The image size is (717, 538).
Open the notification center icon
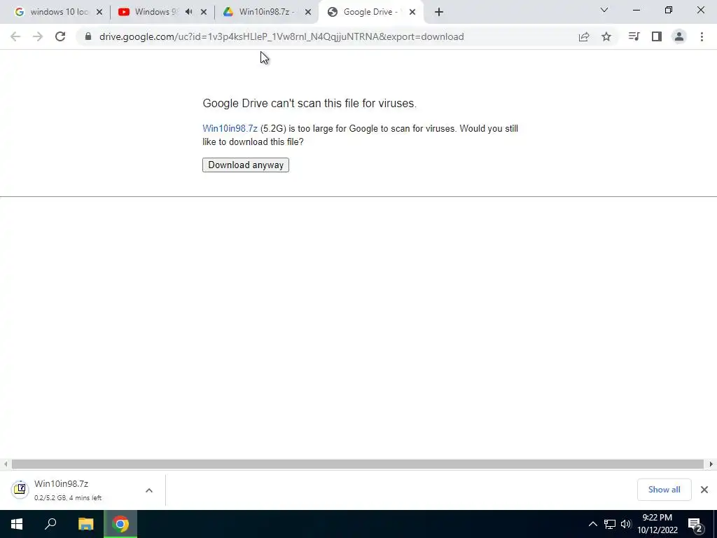pyautogui.click(x=695, y=524)
